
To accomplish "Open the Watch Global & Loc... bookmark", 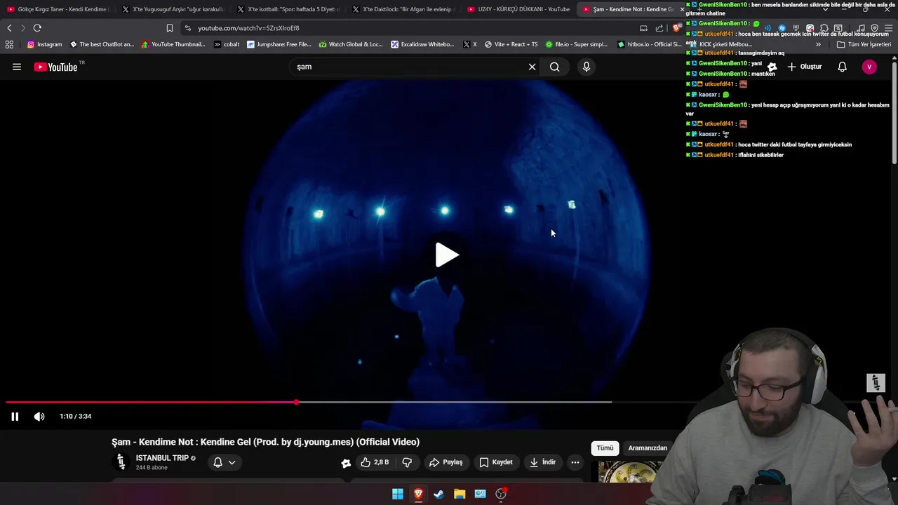I will [351, 44].
